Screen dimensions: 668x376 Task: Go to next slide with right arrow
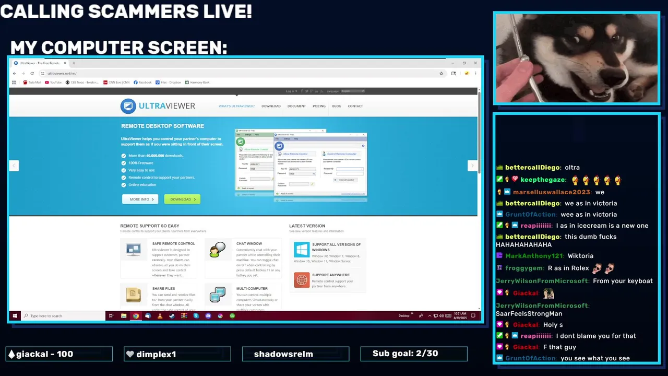point(472,166)
